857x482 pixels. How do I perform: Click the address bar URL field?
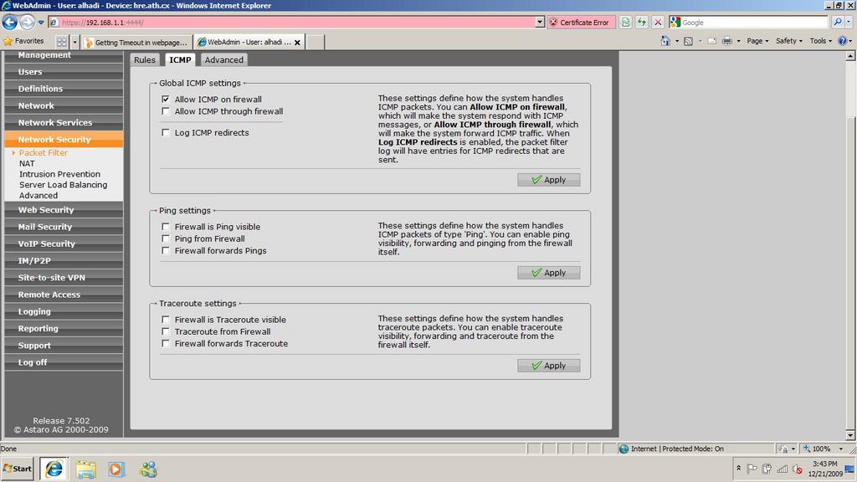point(291,23)
